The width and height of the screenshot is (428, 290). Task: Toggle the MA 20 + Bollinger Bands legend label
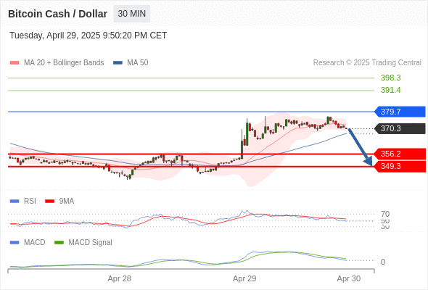click(x=64, y=63)
